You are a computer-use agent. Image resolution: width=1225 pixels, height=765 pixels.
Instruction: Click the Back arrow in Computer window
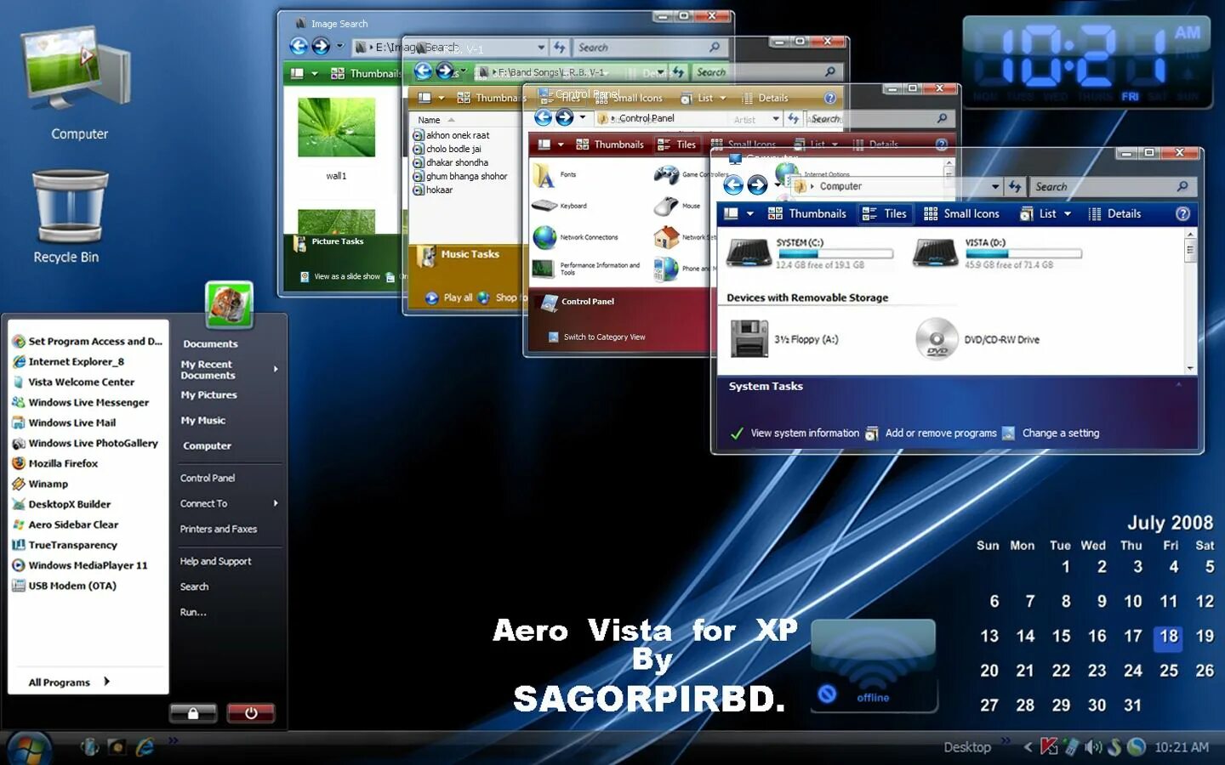(733, 185)
